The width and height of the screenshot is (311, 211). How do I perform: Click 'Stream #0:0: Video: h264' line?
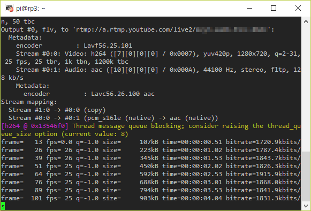pos(158,54)
